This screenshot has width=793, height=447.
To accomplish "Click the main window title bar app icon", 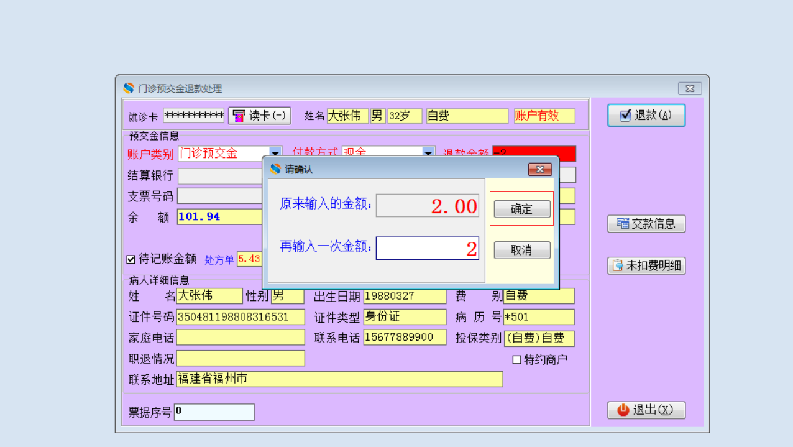I will [129, 88].
